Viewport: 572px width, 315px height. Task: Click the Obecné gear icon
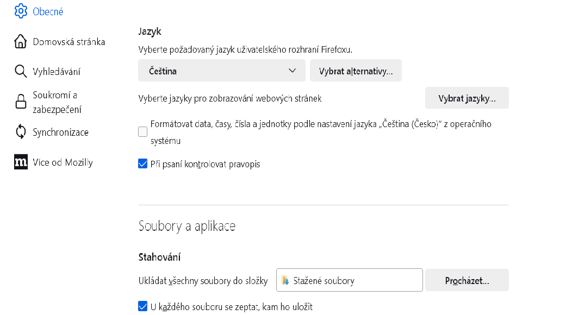tap(21, 11)
